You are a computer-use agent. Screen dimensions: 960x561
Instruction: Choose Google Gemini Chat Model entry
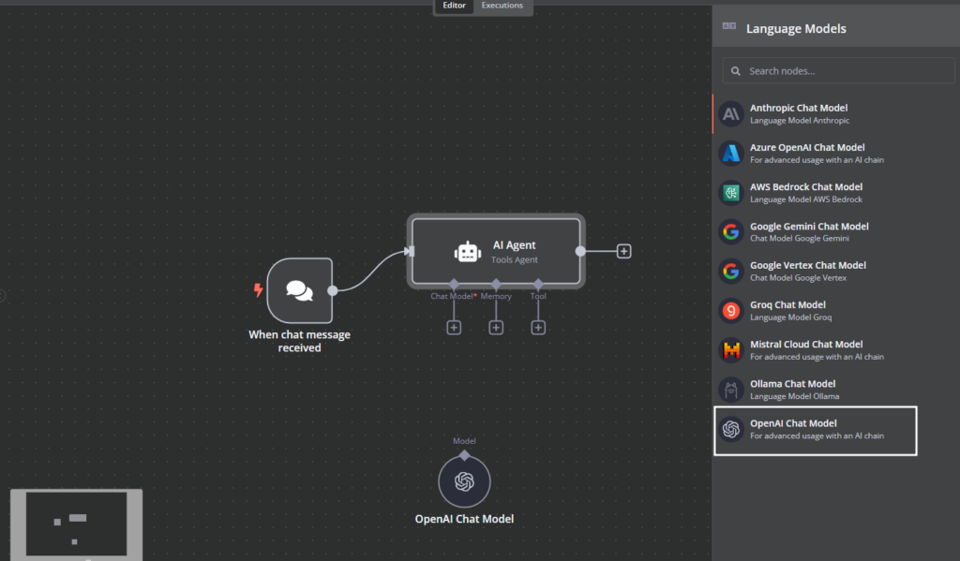pyautogui.click(x=835, y=232)
